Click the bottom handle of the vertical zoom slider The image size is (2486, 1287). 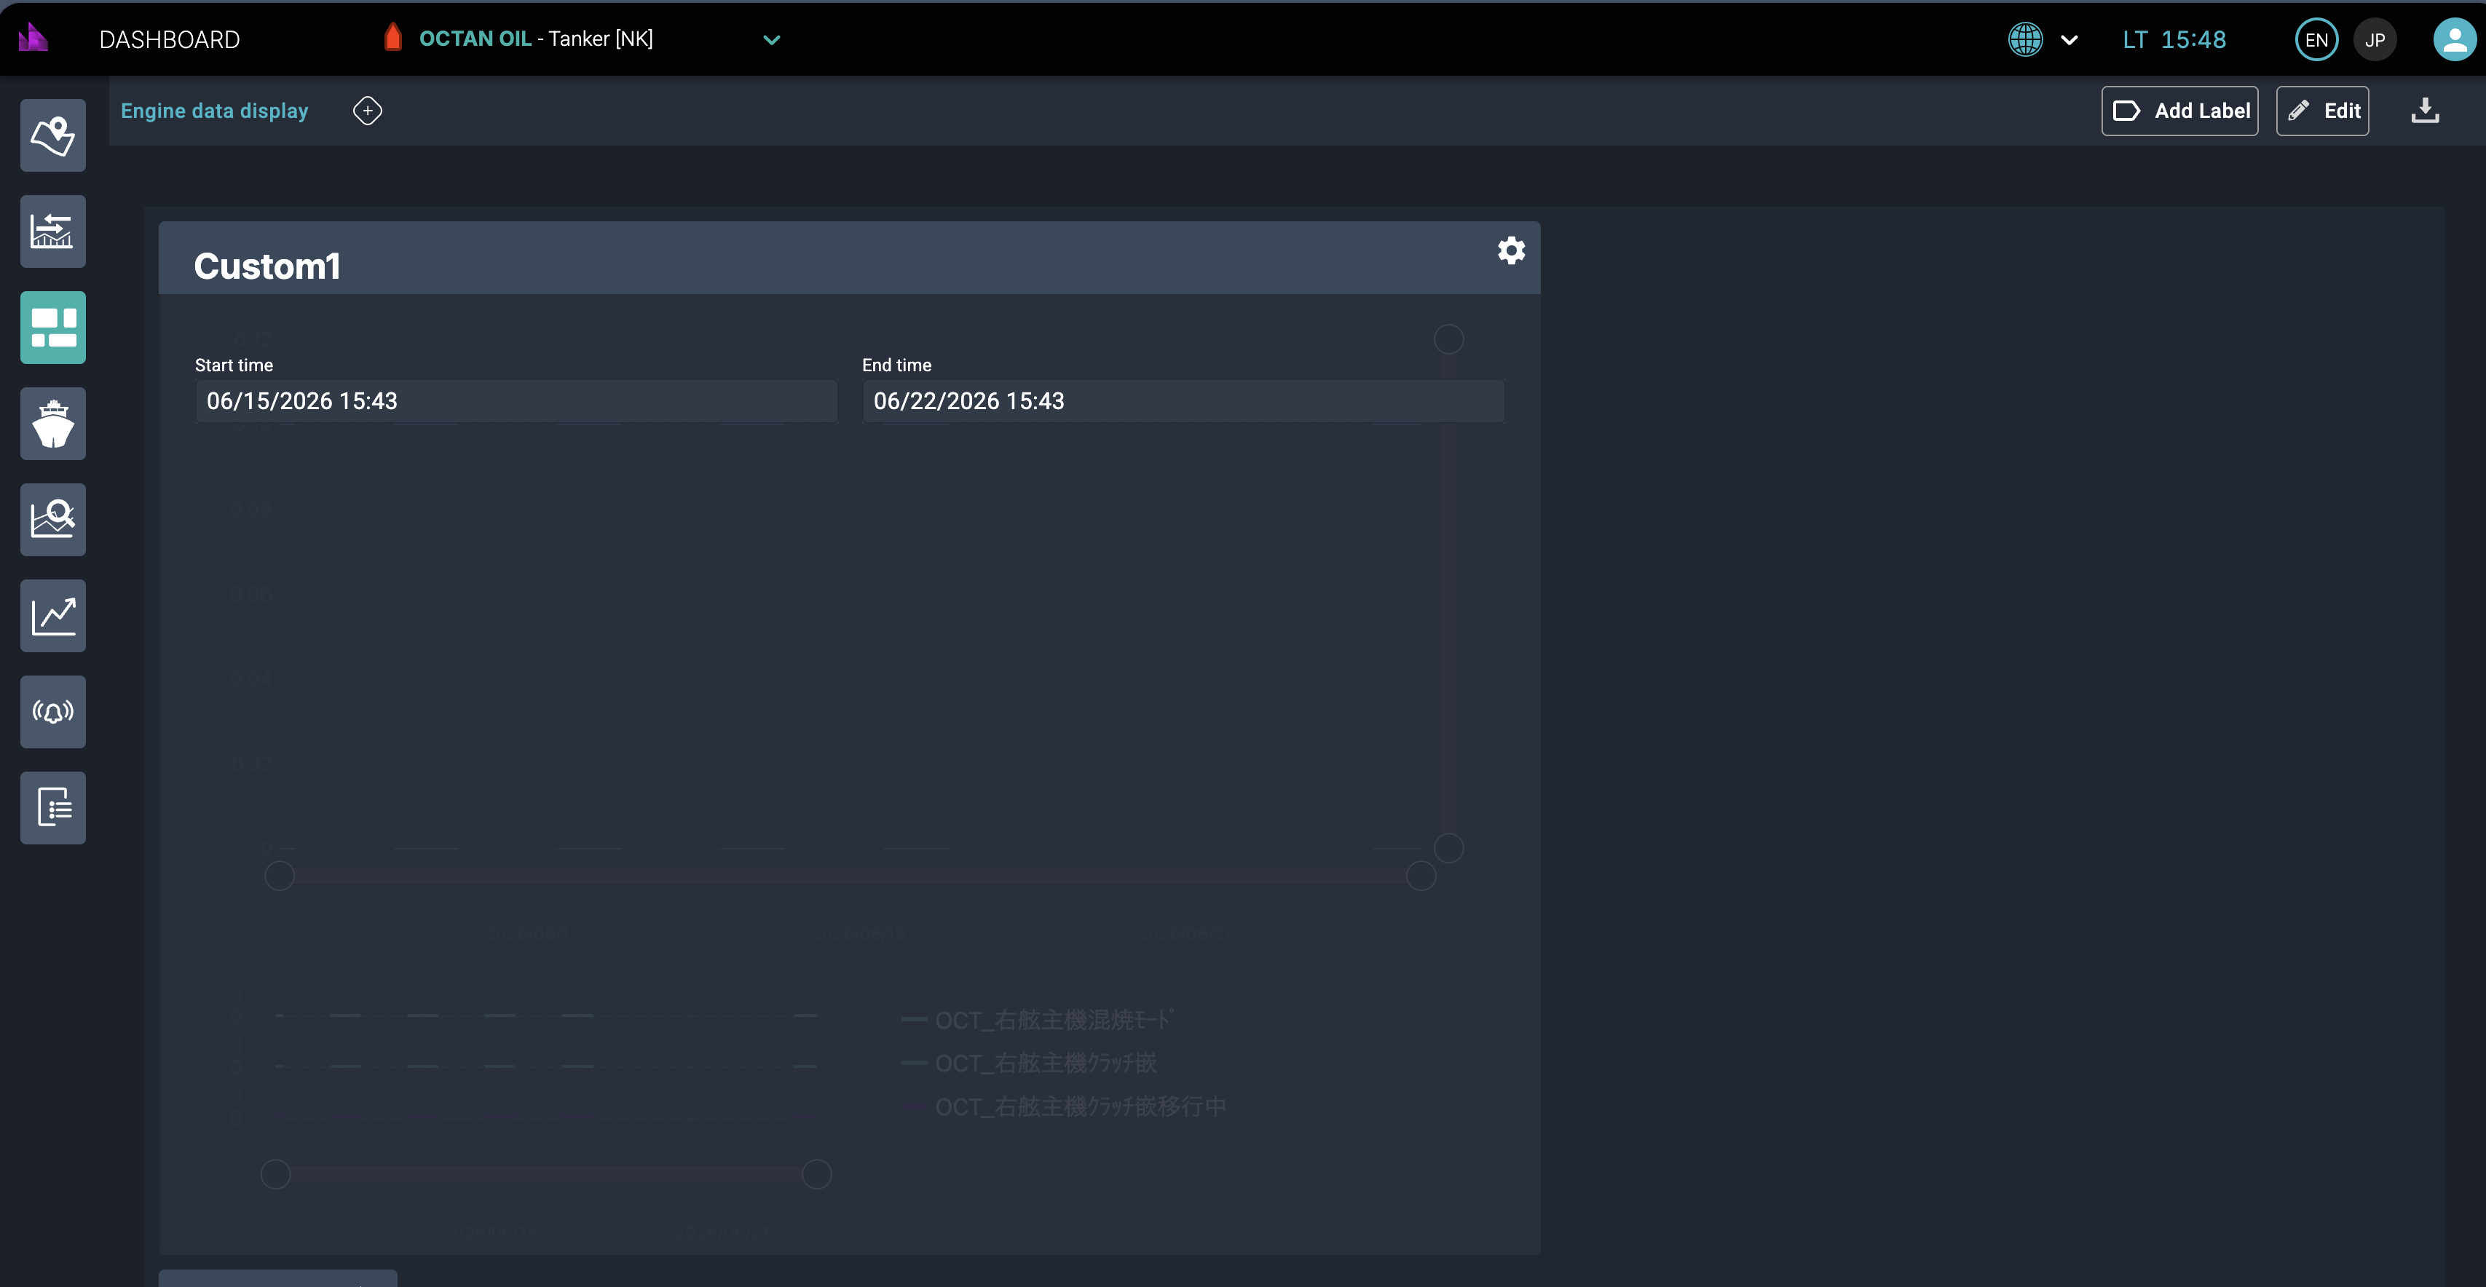[1448, 848]
